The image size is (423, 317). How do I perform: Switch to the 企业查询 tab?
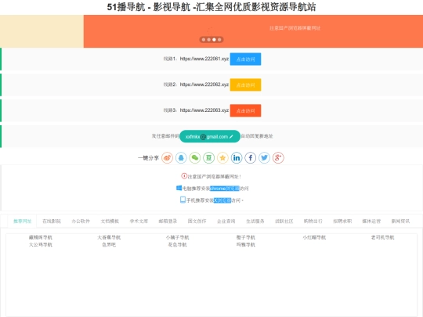pos(226,222)
